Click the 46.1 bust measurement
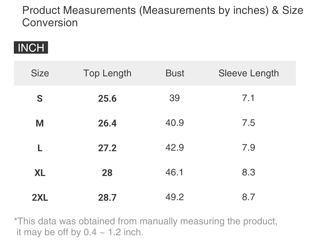 [175, 172]
